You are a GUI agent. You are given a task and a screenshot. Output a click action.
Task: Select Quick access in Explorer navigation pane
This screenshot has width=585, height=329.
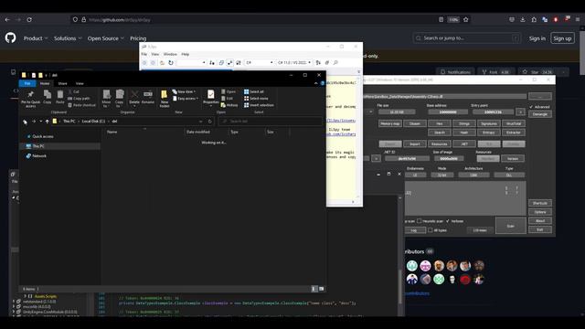(x=39, y=136)
